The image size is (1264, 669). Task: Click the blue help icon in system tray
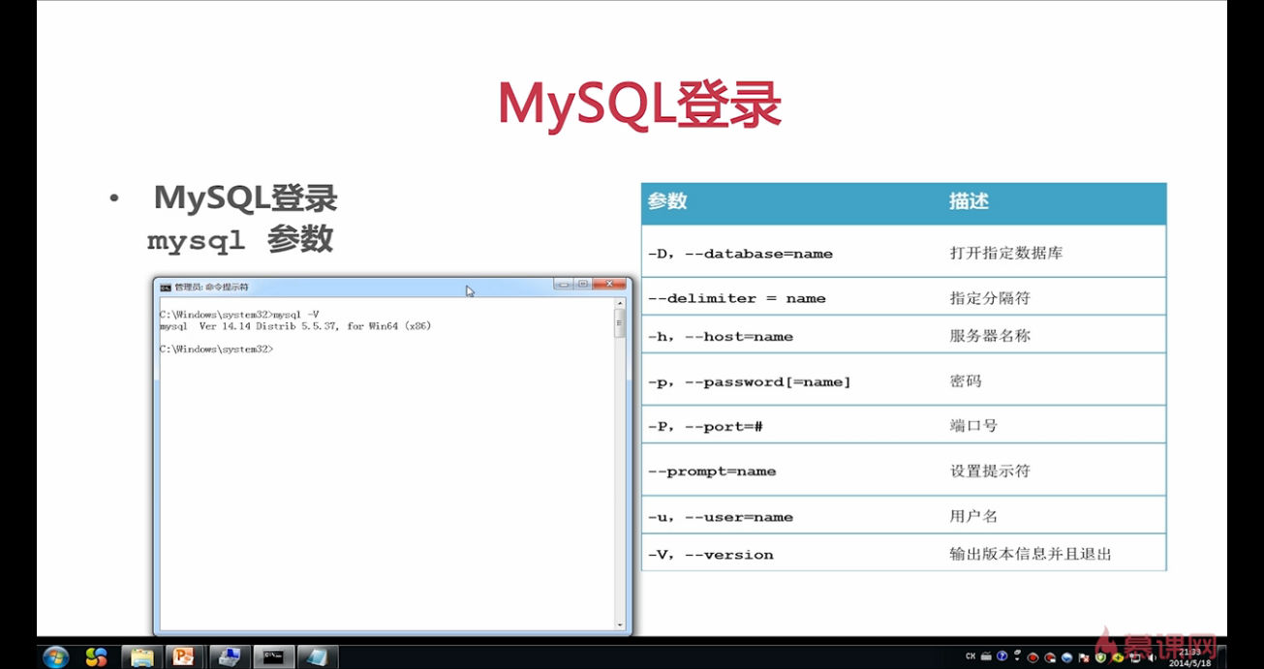click(x=1002, y=656)
